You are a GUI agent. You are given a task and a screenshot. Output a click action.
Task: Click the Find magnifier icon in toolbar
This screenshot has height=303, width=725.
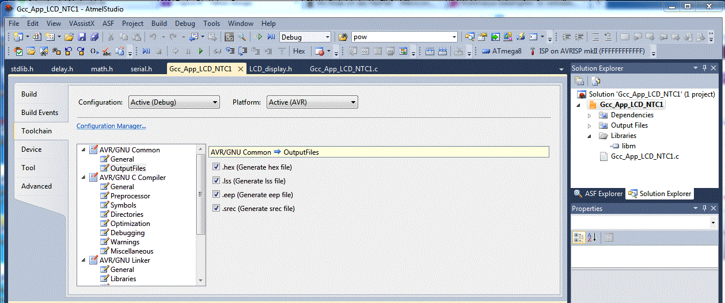point(241,37)
